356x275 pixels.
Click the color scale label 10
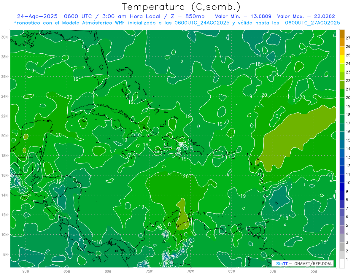pyautogui.click(x=348, y=183)
